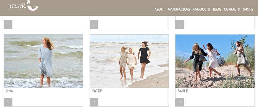
Task: Click the arrow icon under the KATRE title
Action: click(94, 102)
